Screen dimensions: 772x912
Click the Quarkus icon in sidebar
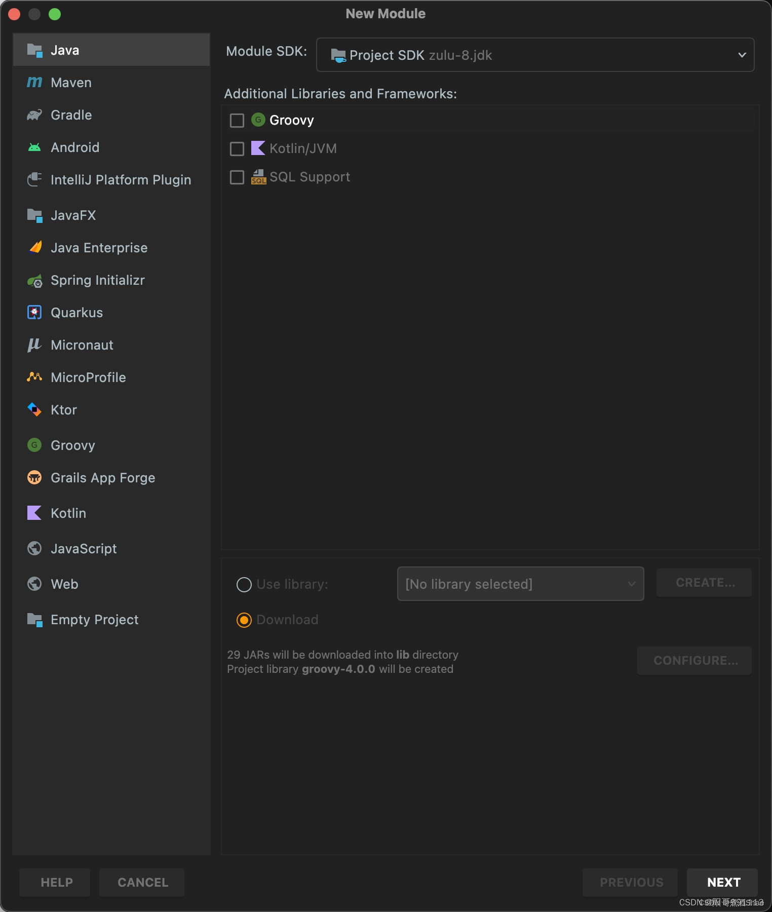click(x=34, y=313)
